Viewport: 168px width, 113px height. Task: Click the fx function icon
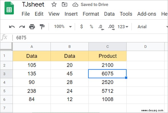click(x=4, y=37)
